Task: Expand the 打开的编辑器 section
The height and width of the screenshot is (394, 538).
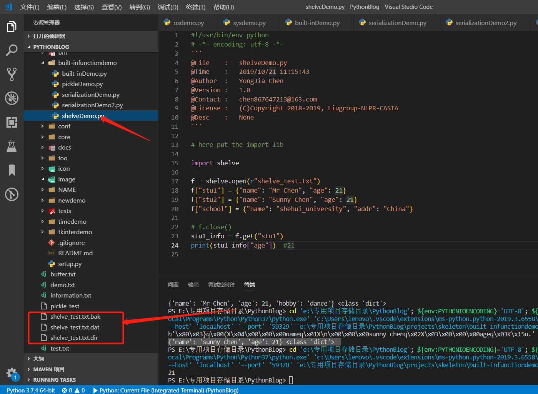Action: click(x=91, y=36)
